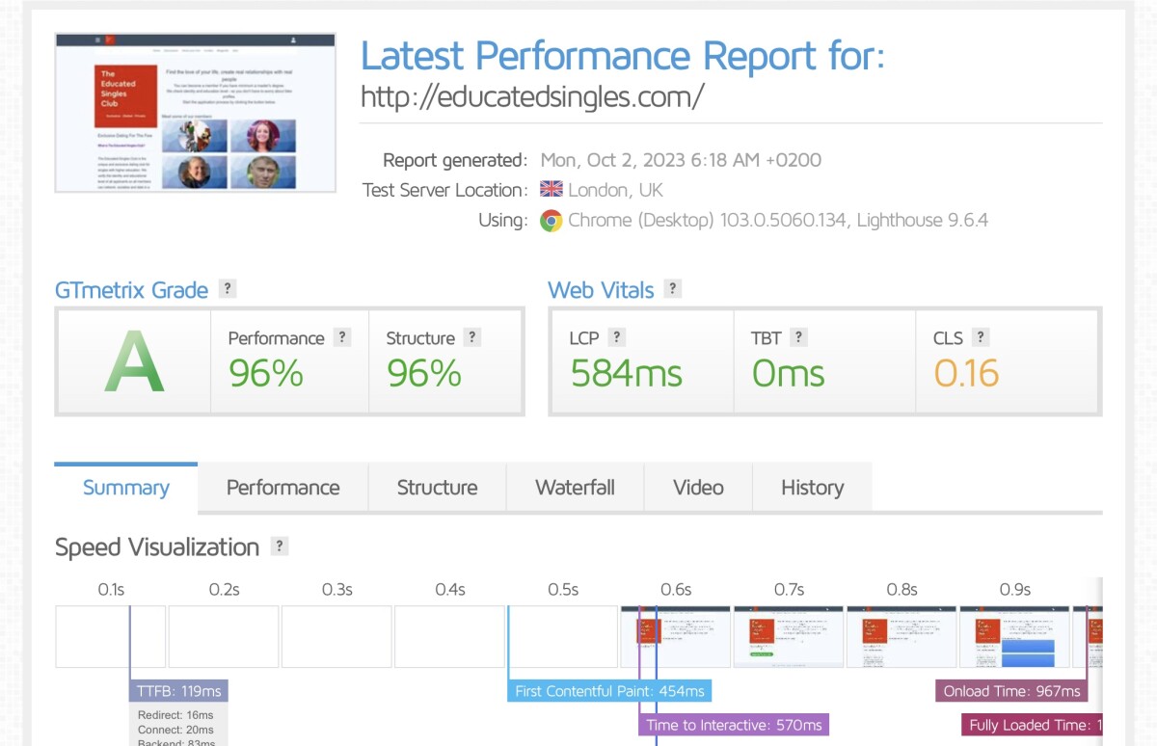Image resolution: width=1157 pixels, height=746 pixels.
Task: Select the Video tab
Action: 698,488
